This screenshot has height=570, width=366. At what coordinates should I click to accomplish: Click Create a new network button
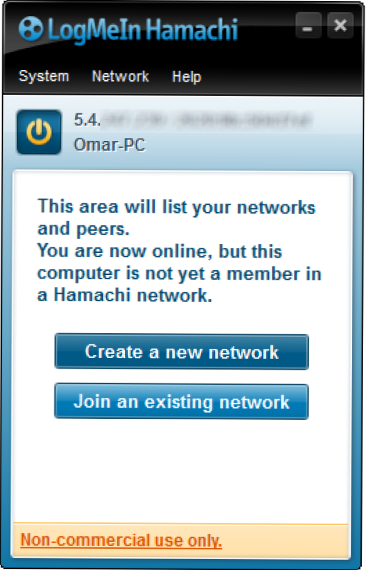182,352
